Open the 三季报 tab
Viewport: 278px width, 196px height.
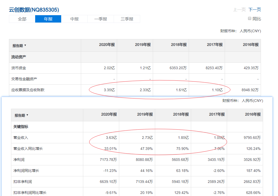tap(127, 19)
